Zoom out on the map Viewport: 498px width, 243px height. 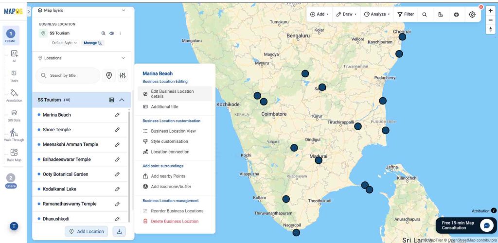point(491,20)
